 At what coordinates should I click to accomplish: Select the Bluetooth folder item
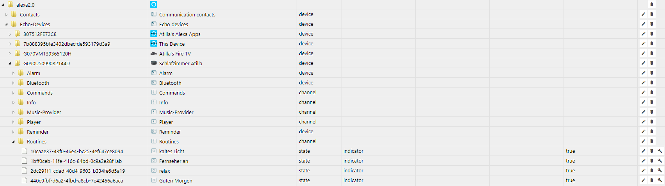tap(38, 83)
